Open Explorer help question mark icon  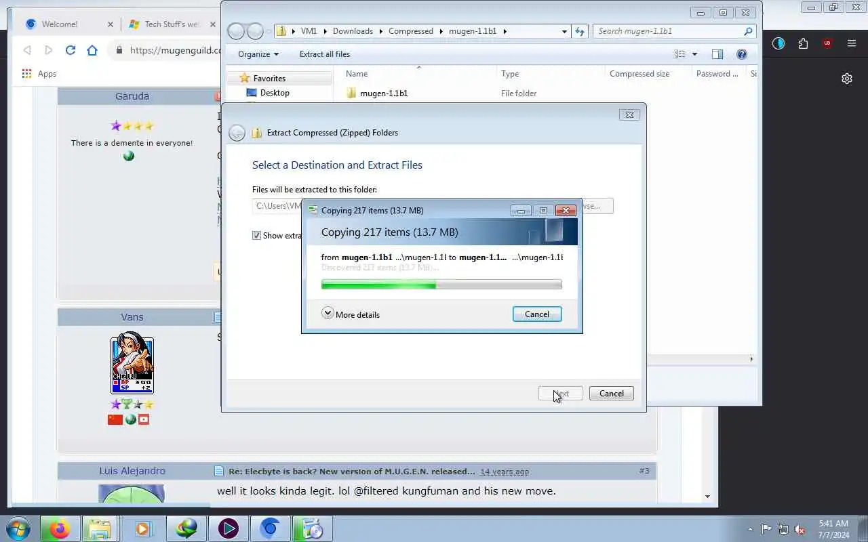(742, 54)
